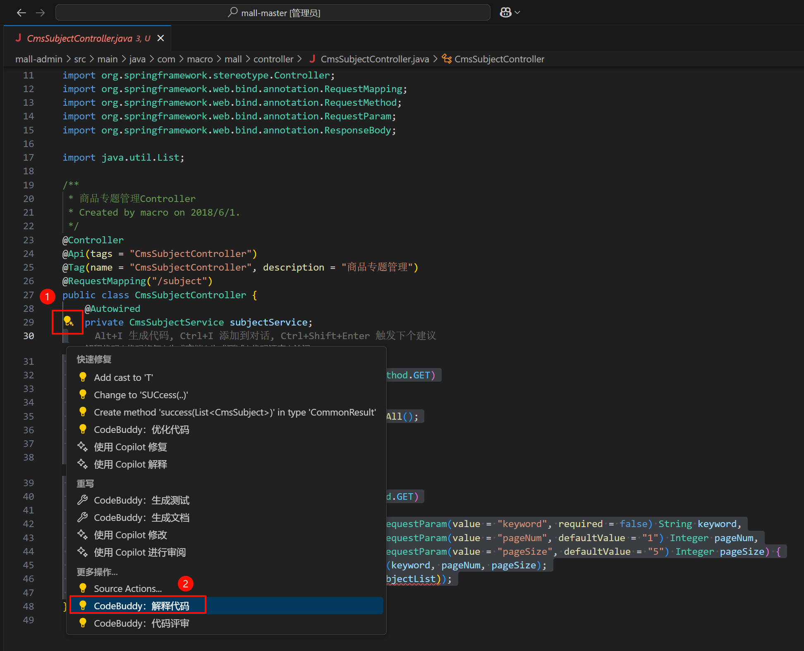Choose CodeBuddy: 优化代码 option

pos(141,430)
